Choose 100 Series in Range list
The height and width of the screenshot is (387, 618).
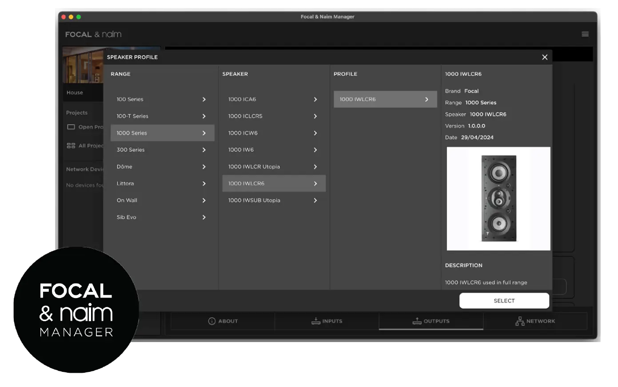(x=163, y=99)
